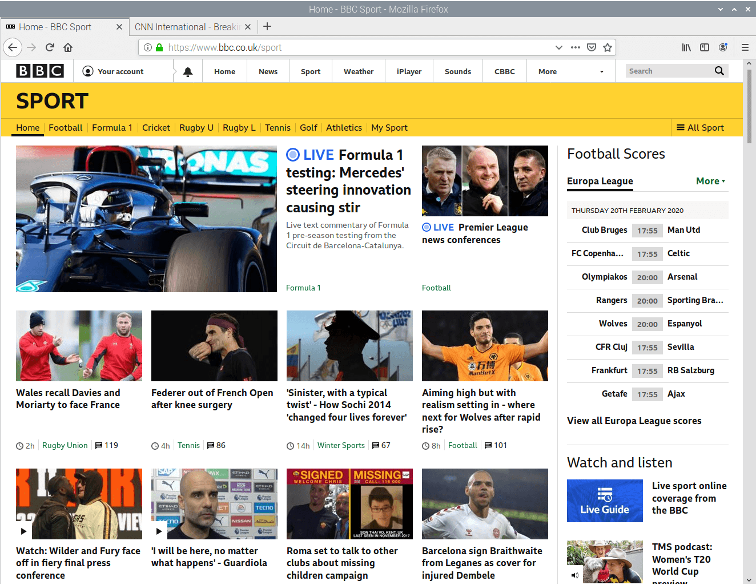Open Firefox Library icon
This screenshot has height=585, width=756.
pos(686,47)
